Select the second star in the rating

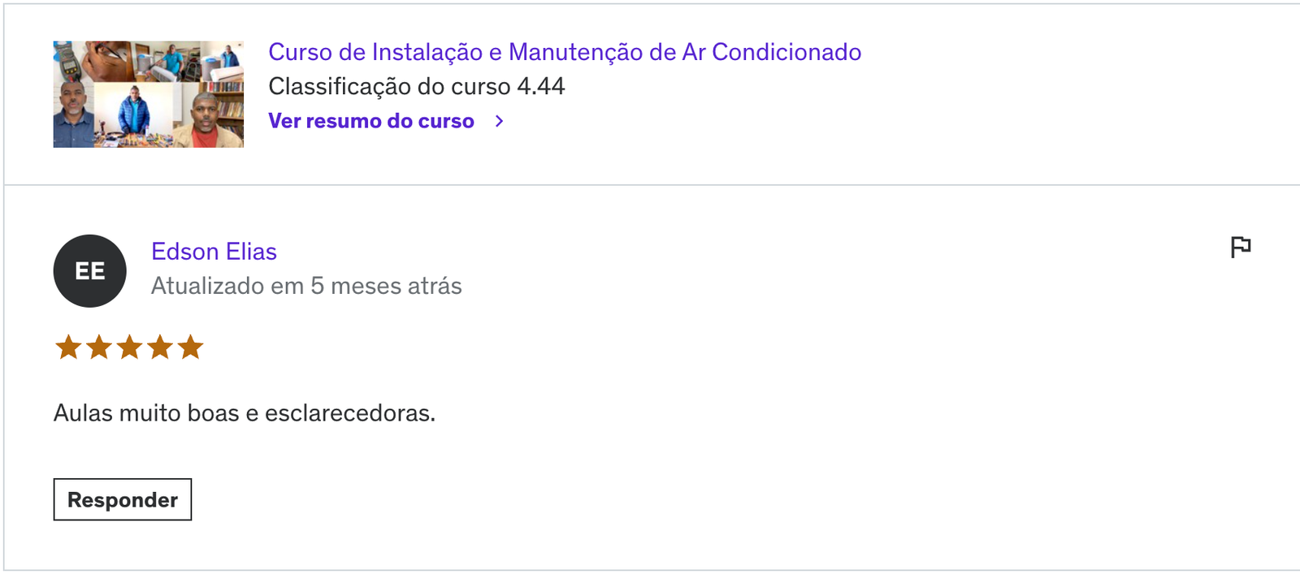point(99,347)
